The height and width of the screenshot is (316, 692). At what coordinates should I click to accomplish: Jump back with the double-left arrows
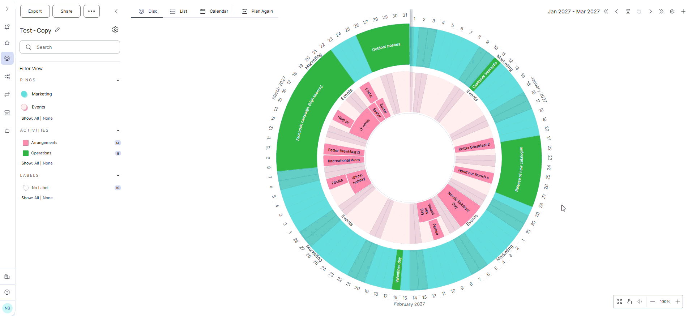click(x=606, y=12)
